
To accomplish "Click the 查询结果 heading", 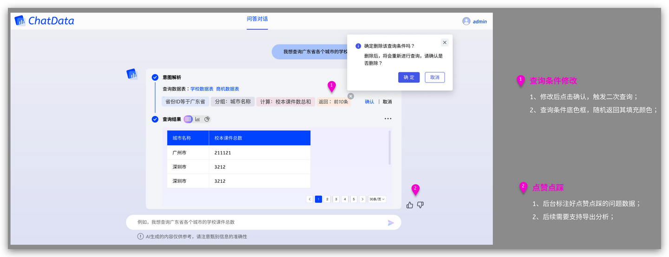I will click(x=172, y=119).
